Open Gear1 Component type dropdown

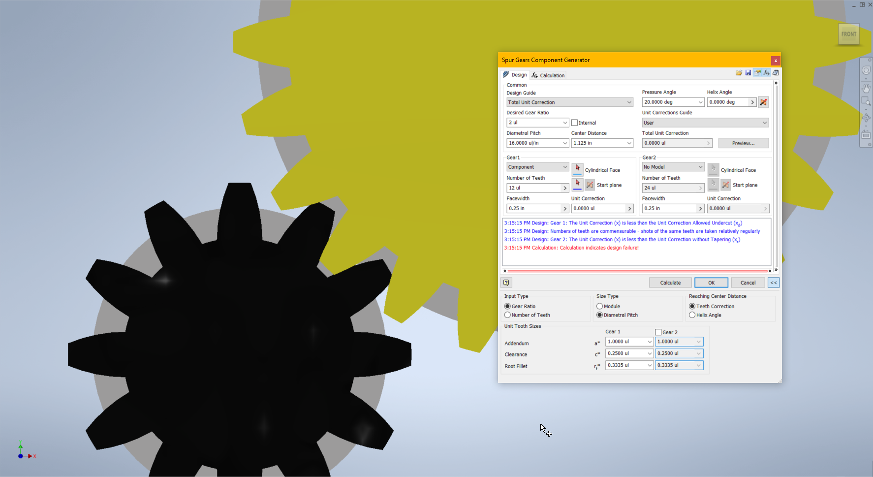tap(538, 167)
